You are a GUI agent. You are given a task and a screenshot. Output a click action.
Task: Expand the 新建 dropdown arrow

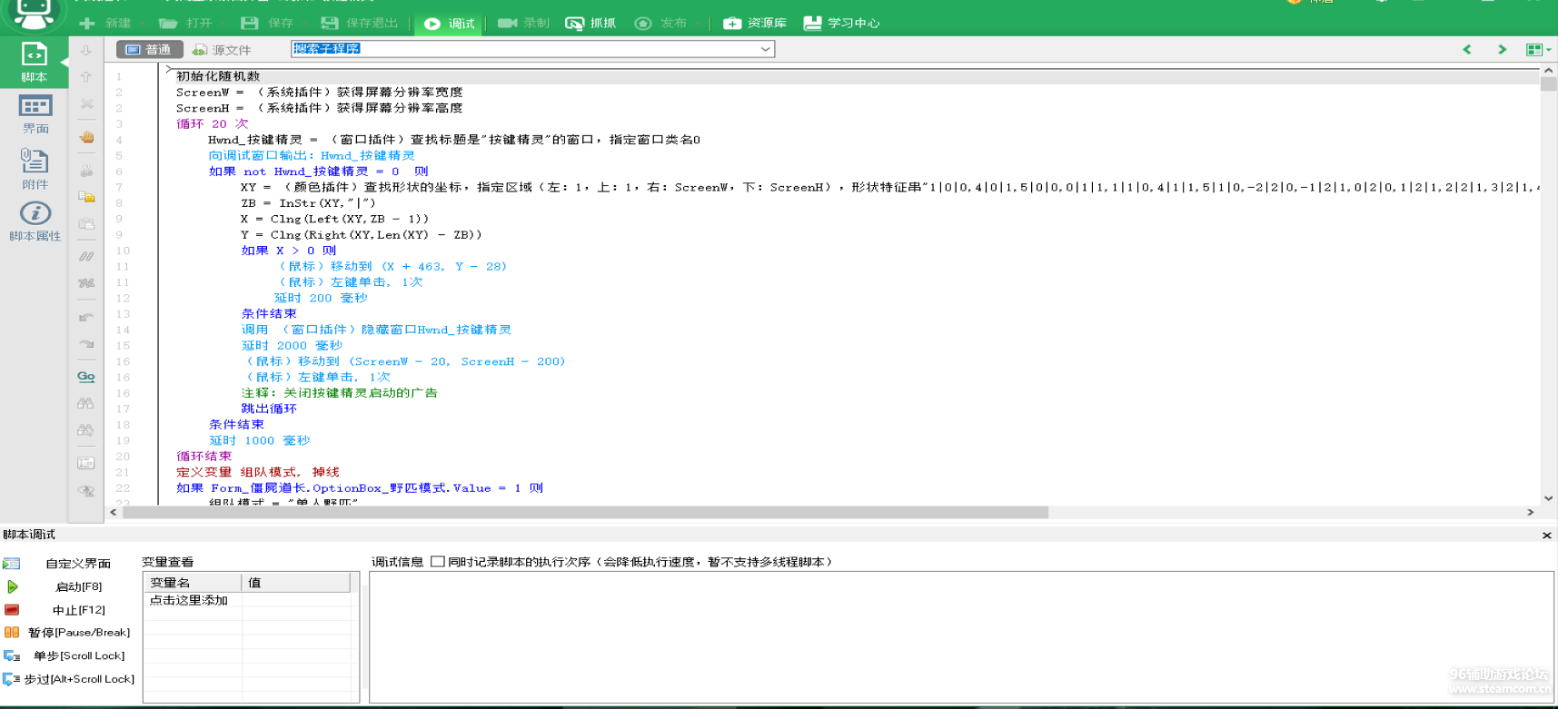pos(140,24)
